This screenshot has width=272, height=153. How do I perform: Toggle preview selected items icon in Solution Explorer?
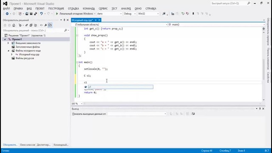point(50,25)
